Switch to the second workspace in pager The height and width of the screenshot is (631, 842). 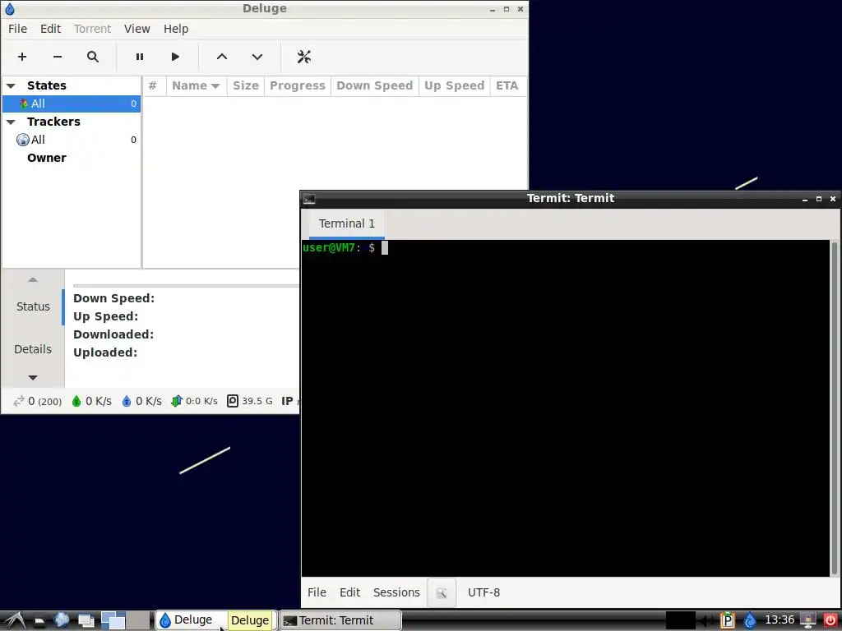(138, 620)
